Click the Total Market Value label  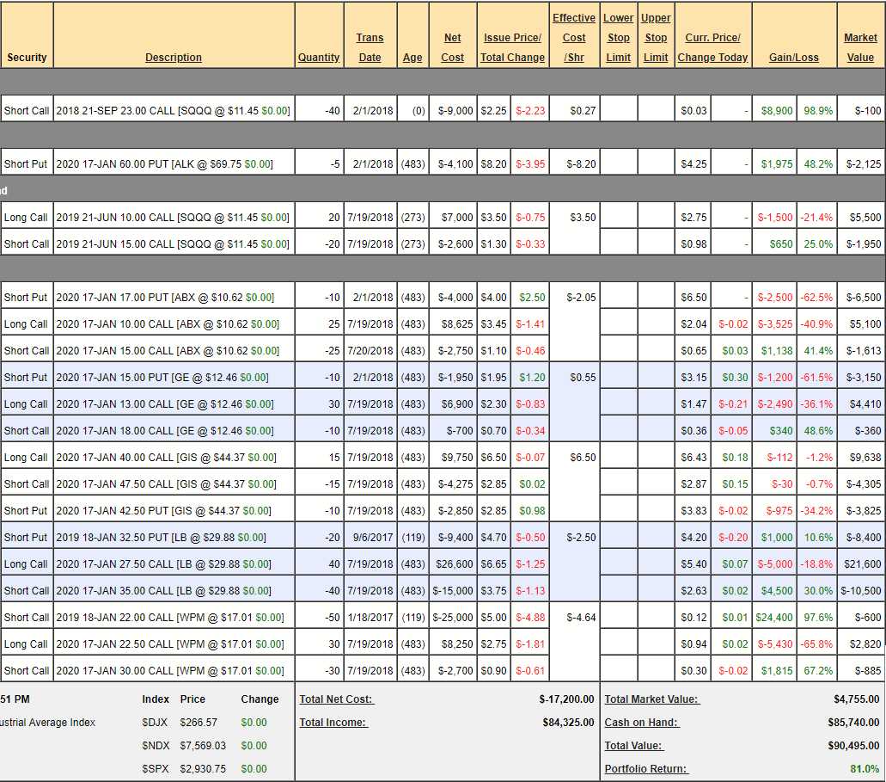651,699
